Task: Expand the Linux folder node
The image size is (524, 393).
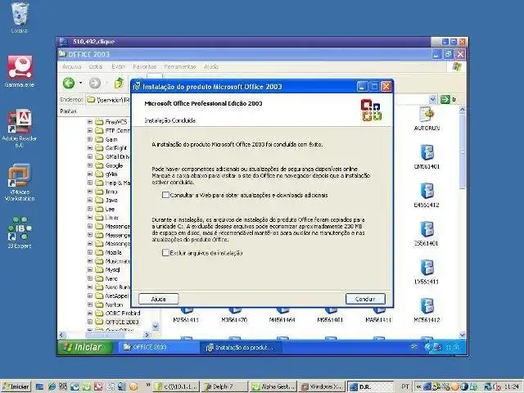Action: coord(90,217)
